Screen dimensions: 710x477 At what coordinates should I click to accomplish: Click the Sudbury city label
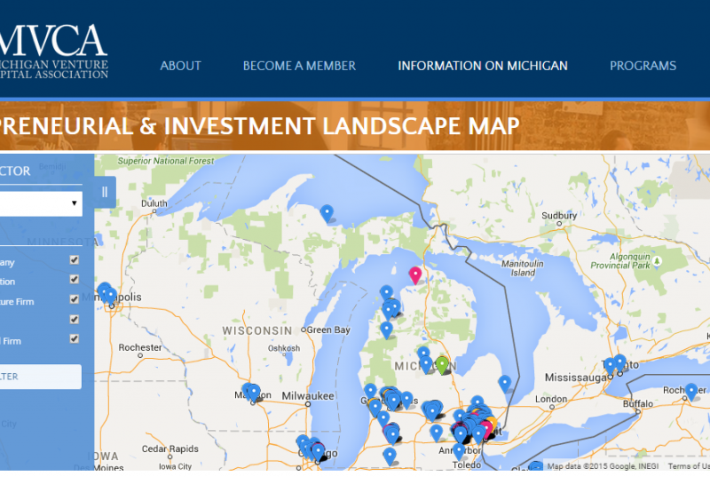(x=559, y=216)
